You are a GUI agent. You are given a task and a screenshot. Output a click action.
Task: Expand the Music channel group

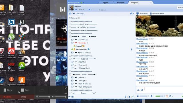[70, 37]
